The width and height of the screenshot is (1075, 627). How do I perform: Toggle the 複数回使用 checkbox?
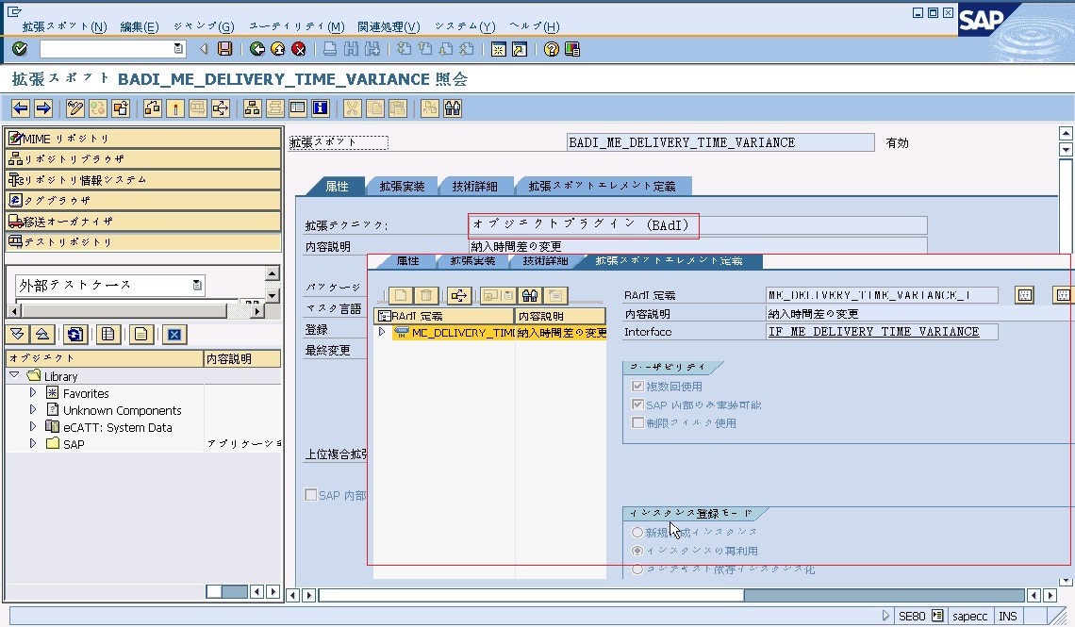(x=638, y=387)
